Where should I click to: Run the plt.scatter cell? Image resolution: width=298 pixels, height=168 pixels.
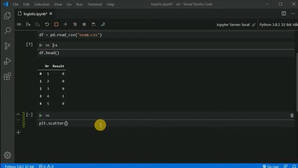(x=41, y=115)
